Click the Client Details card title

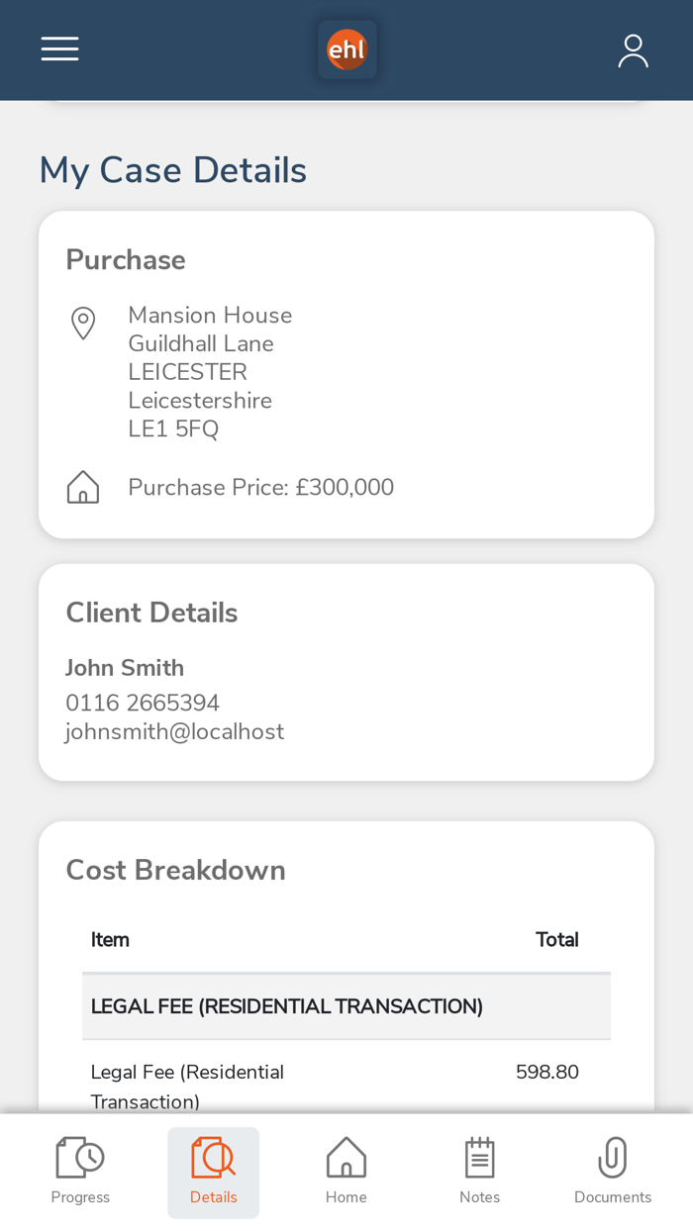[151, 613]
